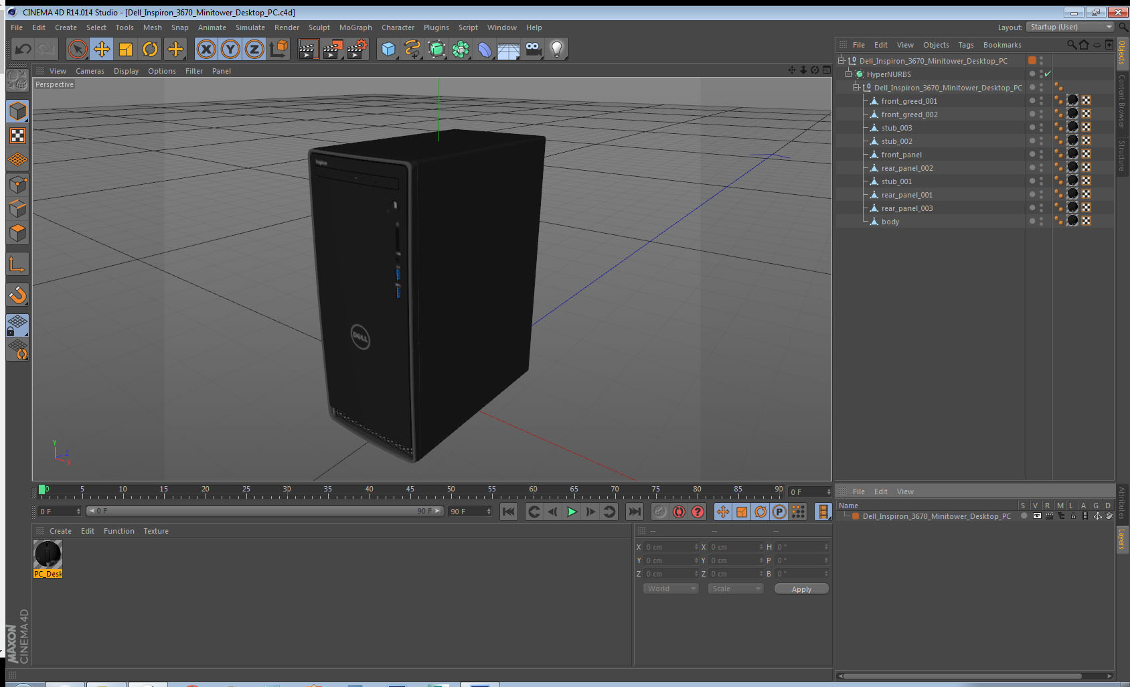This screenshot has width=1130, height=687.
Task: Activate the Scale tool
Action: point(126,49)
